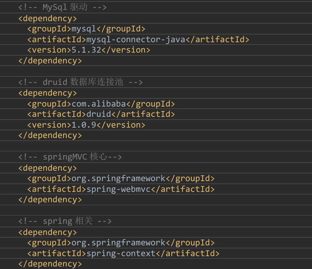This screenshot has height=269, width=312.
Task: Click the "MySql 驱动" comment line
Action: point(62,7)
